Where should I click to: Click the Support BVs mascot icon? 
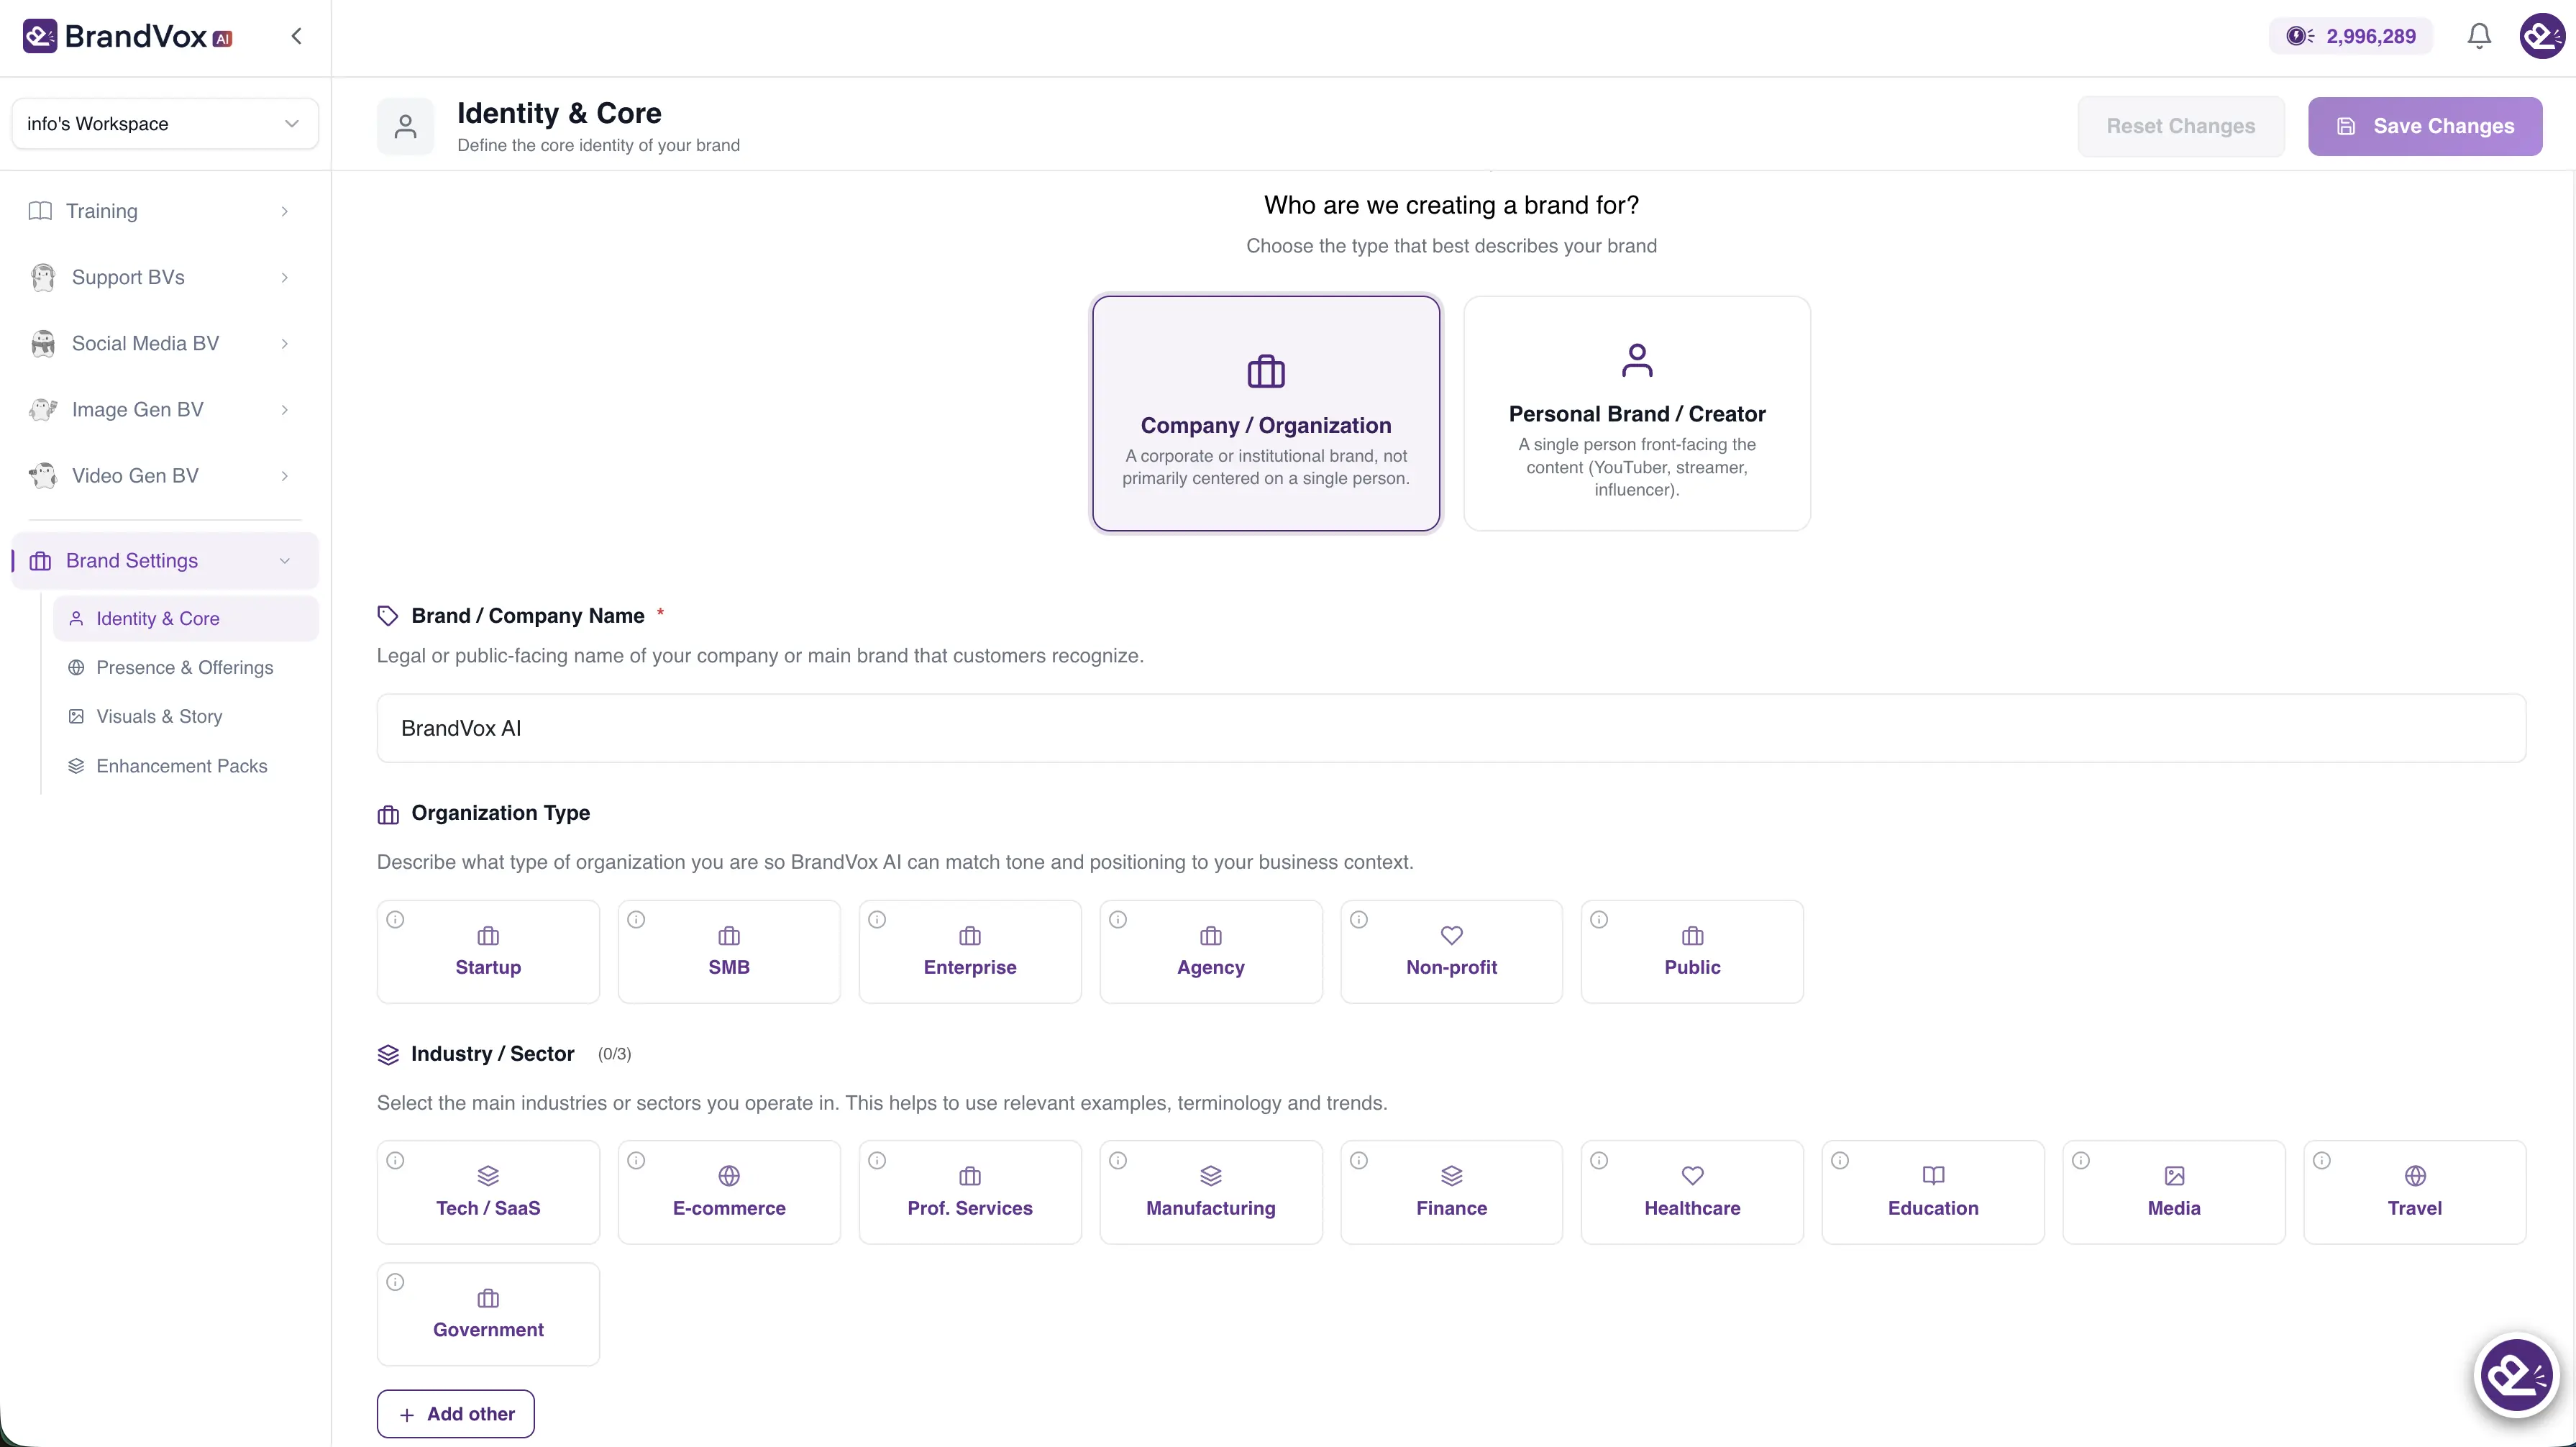click(43, 277)
